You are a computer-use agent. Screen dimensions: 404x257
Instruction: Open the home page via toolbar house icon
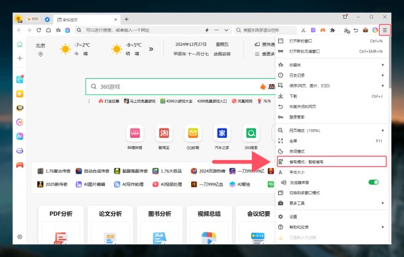tap(48, 30)
